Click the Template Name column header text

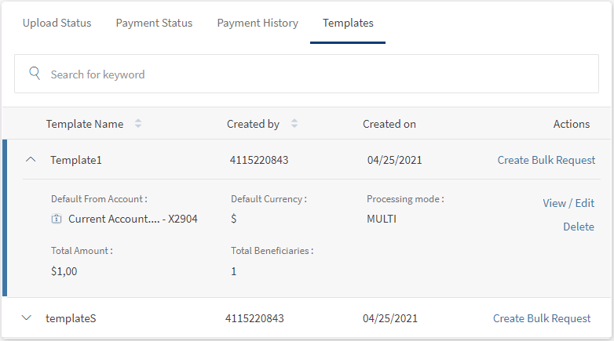click(85, 124)
